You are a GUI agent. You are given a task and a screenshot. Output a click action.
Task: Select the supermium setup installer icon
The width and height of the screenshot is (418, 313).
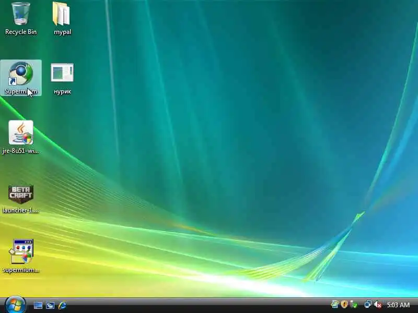tap(21, 256)
